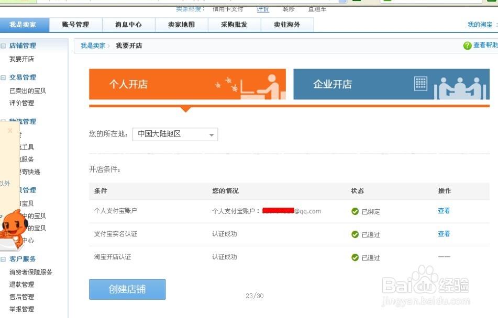
Task: Click the 装修 hot search term
Action: pos(289,9)
